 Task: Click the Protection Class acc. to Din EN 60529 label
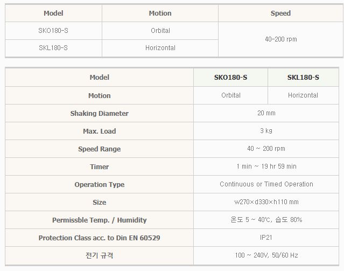coord(99,238)
